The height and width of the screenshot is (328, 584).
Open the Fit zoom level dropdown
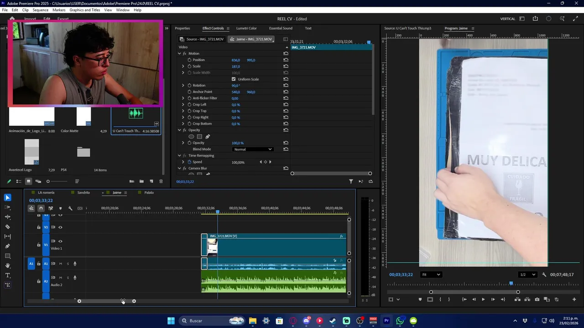431,275
